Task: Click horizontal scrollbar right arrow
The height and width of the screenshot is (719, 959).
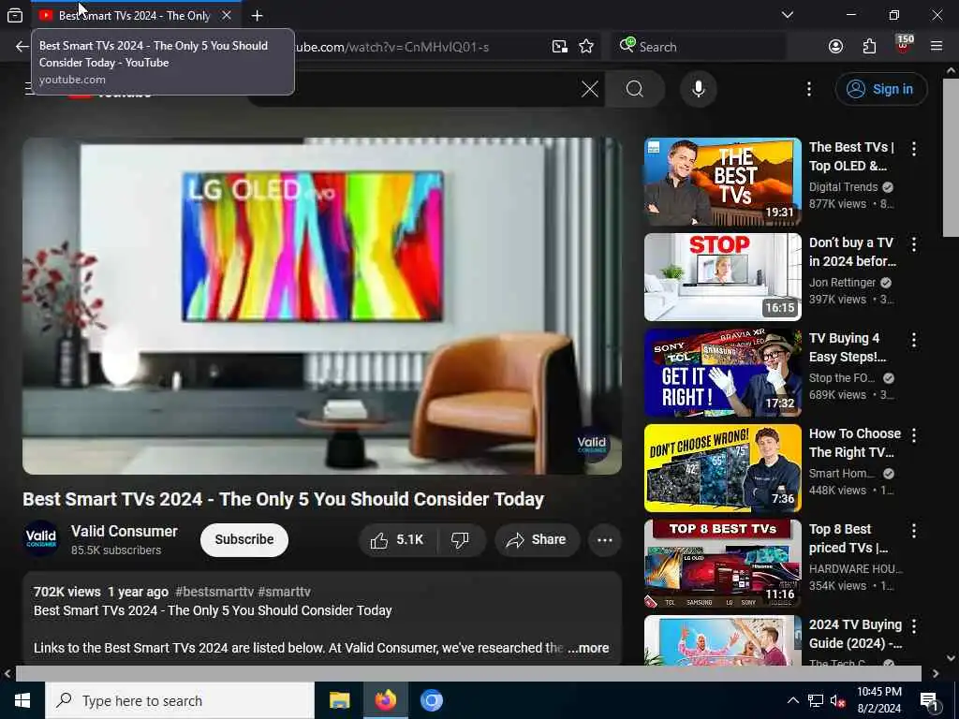Action: pos(936,674)
